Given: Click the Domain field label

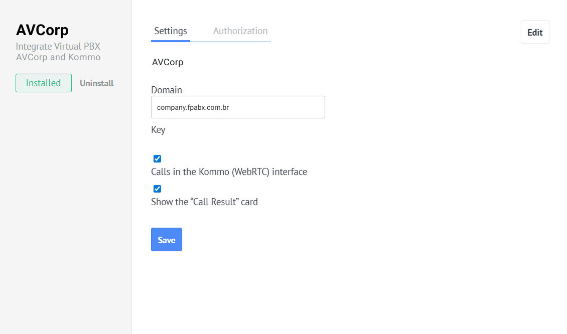Looking at the screenshot, I should (x=167, y=90).
